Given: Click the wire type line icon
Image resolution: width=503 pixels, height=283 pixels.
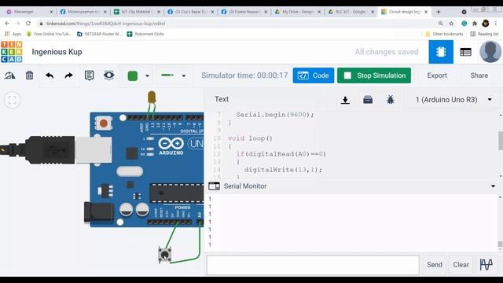Looking at the screenshot, I should tap(167, 75).
